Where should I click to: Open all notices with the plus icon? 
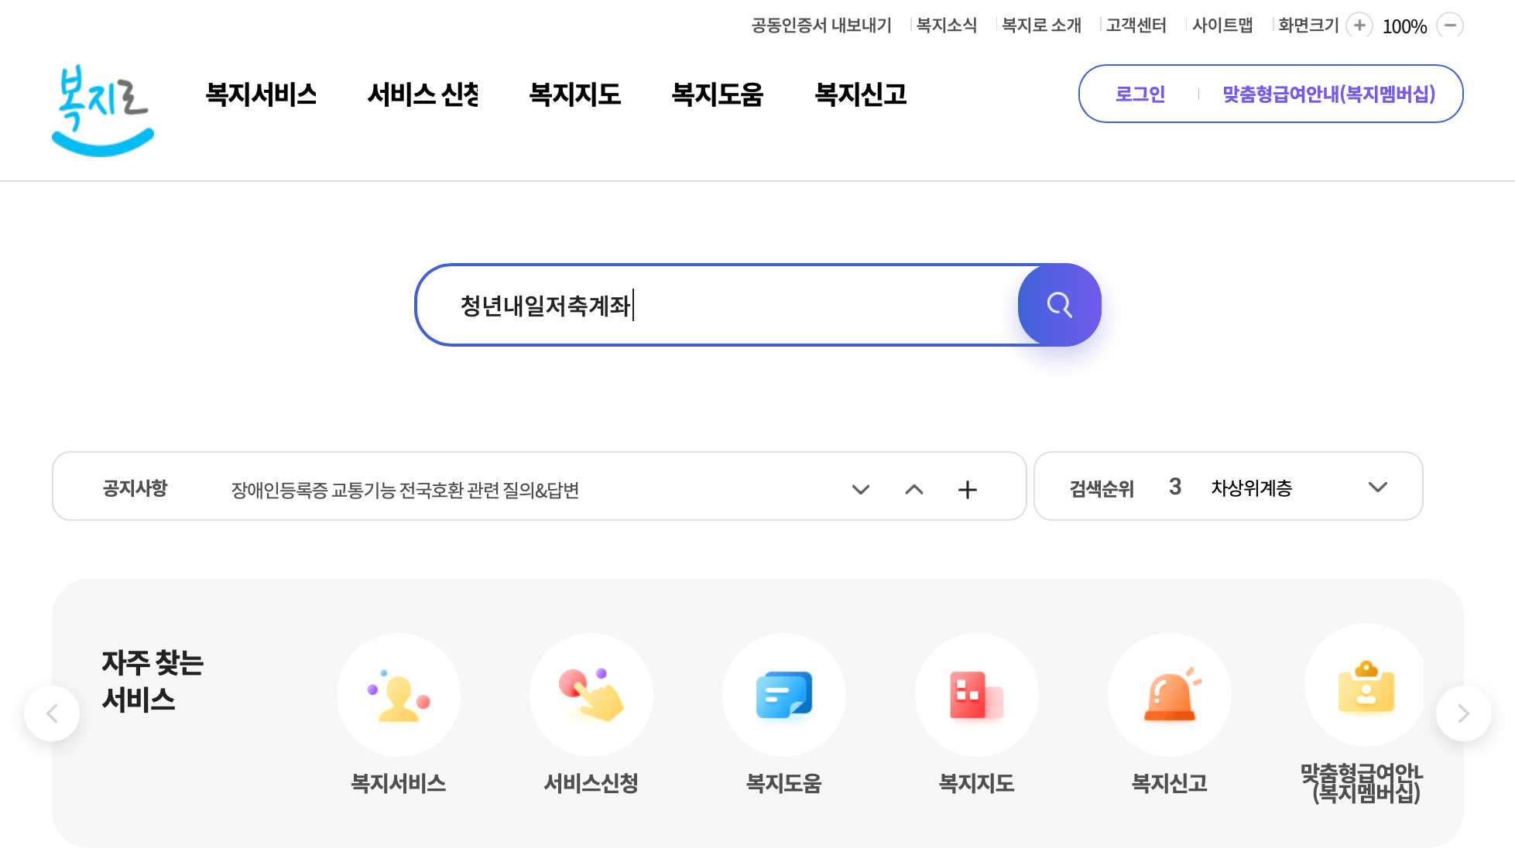(x=967, y=489)
